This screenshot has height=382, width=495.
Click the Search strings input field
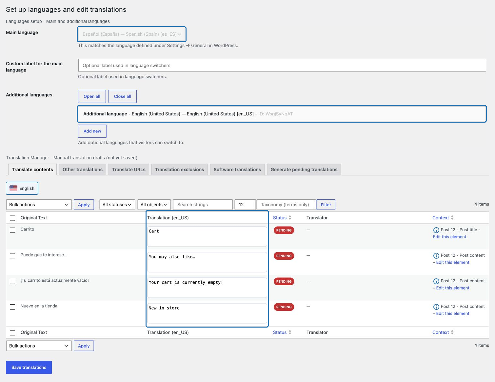click(203, 205)
